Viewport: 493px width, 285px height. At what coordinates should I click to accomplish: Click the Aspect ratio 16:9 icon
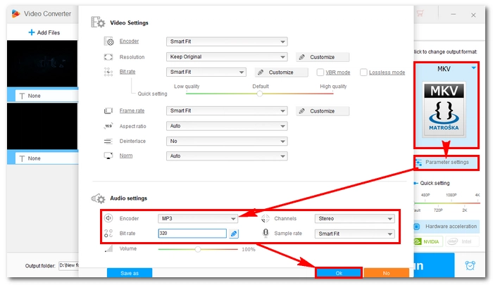click(x=108, y=126)
